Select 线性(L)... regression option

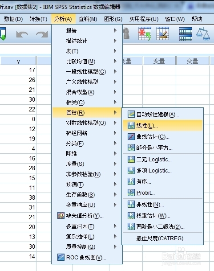(162, 126)
